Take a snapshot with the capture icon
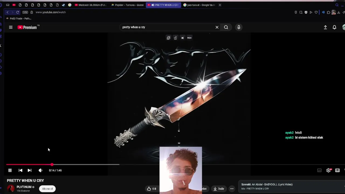 [x=301, y=12]
